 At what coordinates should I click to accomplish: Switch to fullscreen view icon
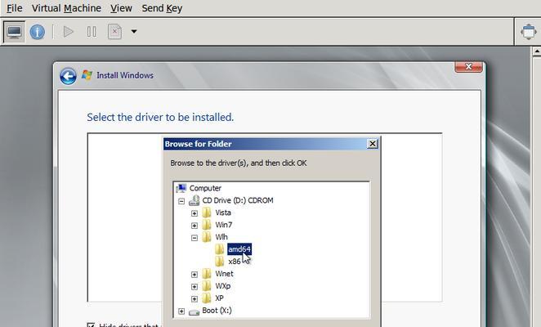529,32
